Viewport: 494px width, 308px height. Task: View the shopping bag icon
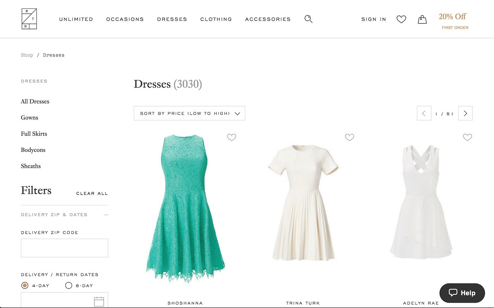pyautogui.click(x=422, y=19)
